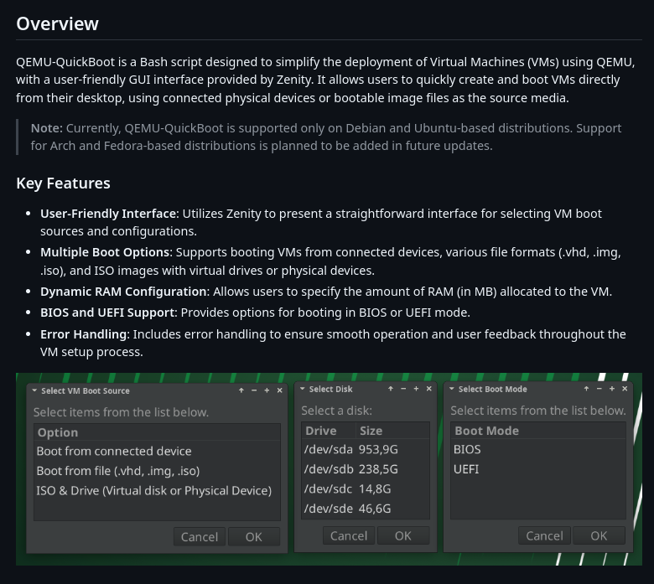Click the 'Multiple Boot Options' bold text
Screen dimensions: 654x584
click(x=105, y=252)
